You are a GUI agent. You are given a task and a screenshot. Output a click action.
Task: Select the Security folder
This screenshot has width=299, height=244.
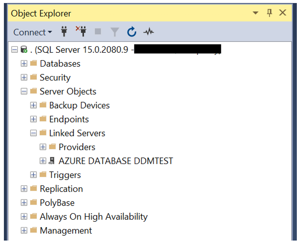click(x=55, y=77)
